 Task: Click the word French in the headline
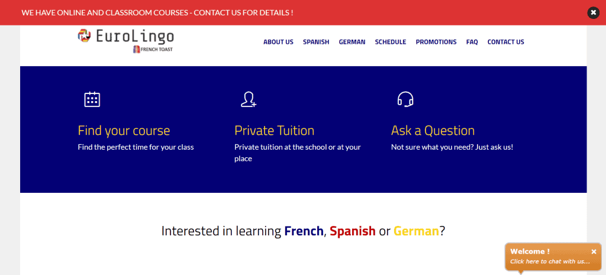(304, 231)
